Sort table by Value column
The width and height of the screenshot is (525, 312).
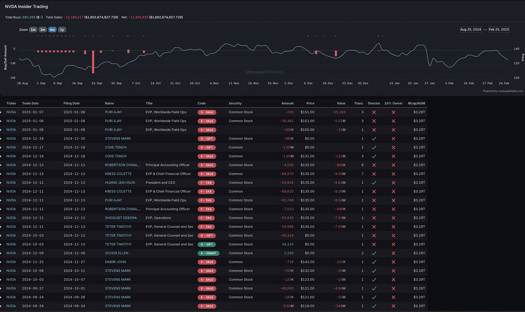(341, 103)
